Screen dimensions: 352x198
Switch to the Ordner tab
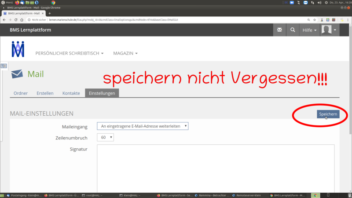[x=21, y=93]
